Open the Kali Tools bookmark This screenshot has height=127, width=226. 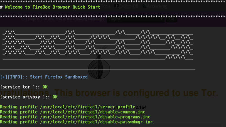[102, 6]
